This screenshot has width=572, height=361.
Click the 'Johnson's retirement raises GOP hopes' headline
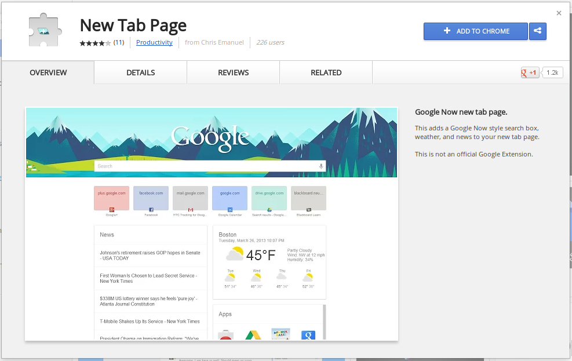point(150,256)
